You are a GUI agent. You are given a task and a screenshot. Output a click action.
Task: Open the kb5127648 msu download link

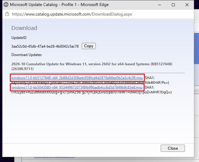coord(77,78)
